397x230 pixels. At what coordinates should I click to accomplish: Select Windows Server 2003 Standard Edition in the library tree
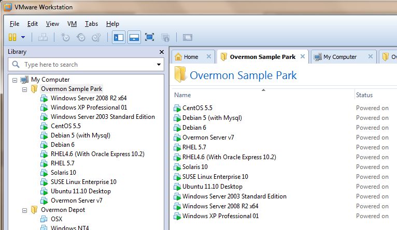click(103, 117)
